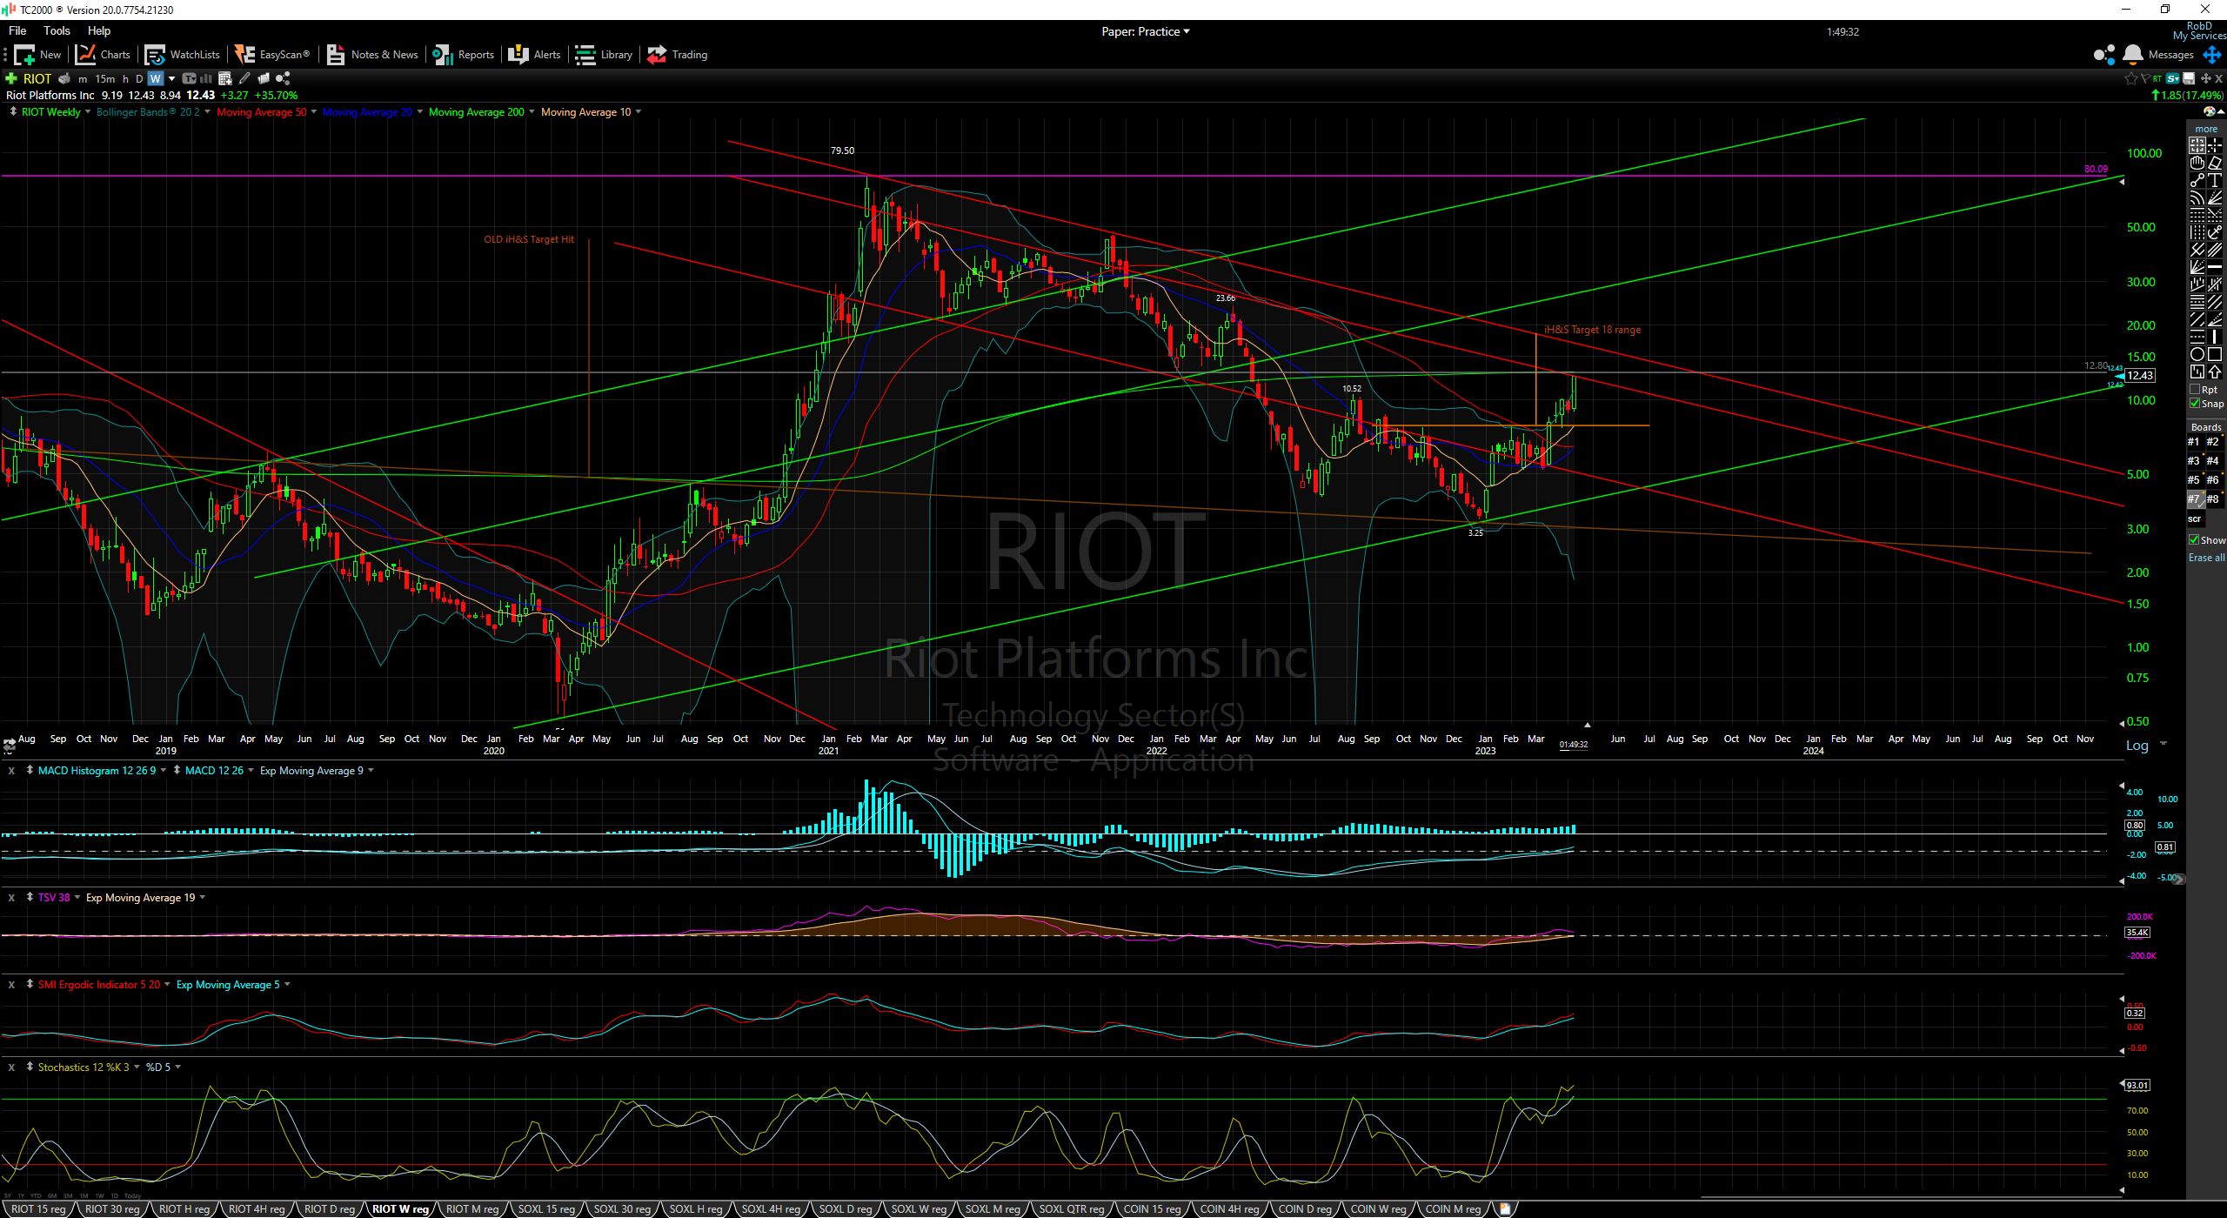The width and height of the screenshot is (2227, 1218).
Task: Pick the circle drawing tool
Action: tap(2197, 354)
